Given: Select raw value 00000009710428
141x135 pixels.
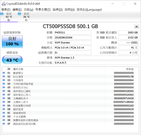Looking at the screenshot, I should (124, 98).
